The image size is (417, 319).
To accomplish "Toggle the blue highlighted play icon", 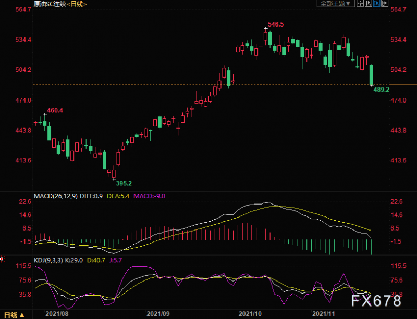I will point(376,4).
